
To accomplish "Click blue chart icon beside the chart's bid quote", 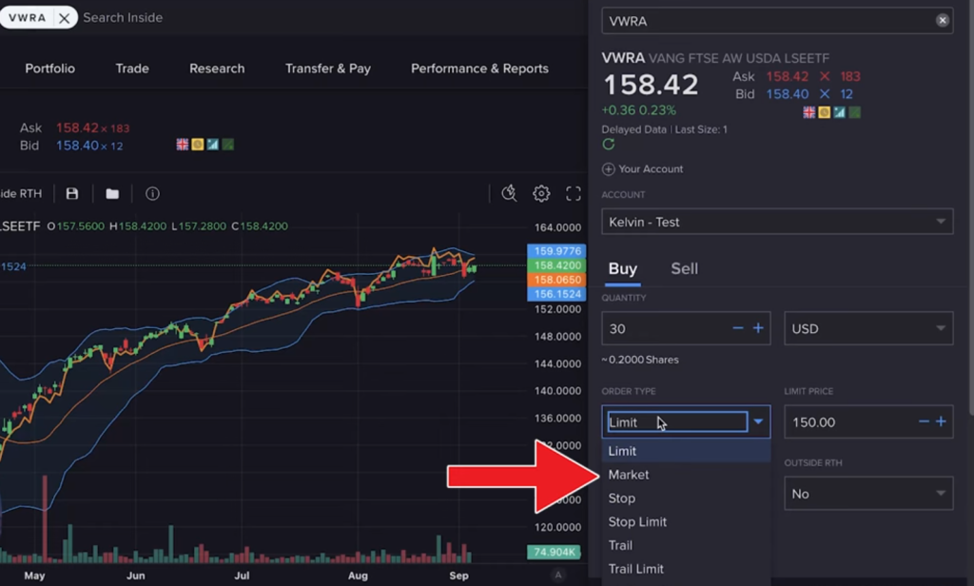I will click(212, 145).
